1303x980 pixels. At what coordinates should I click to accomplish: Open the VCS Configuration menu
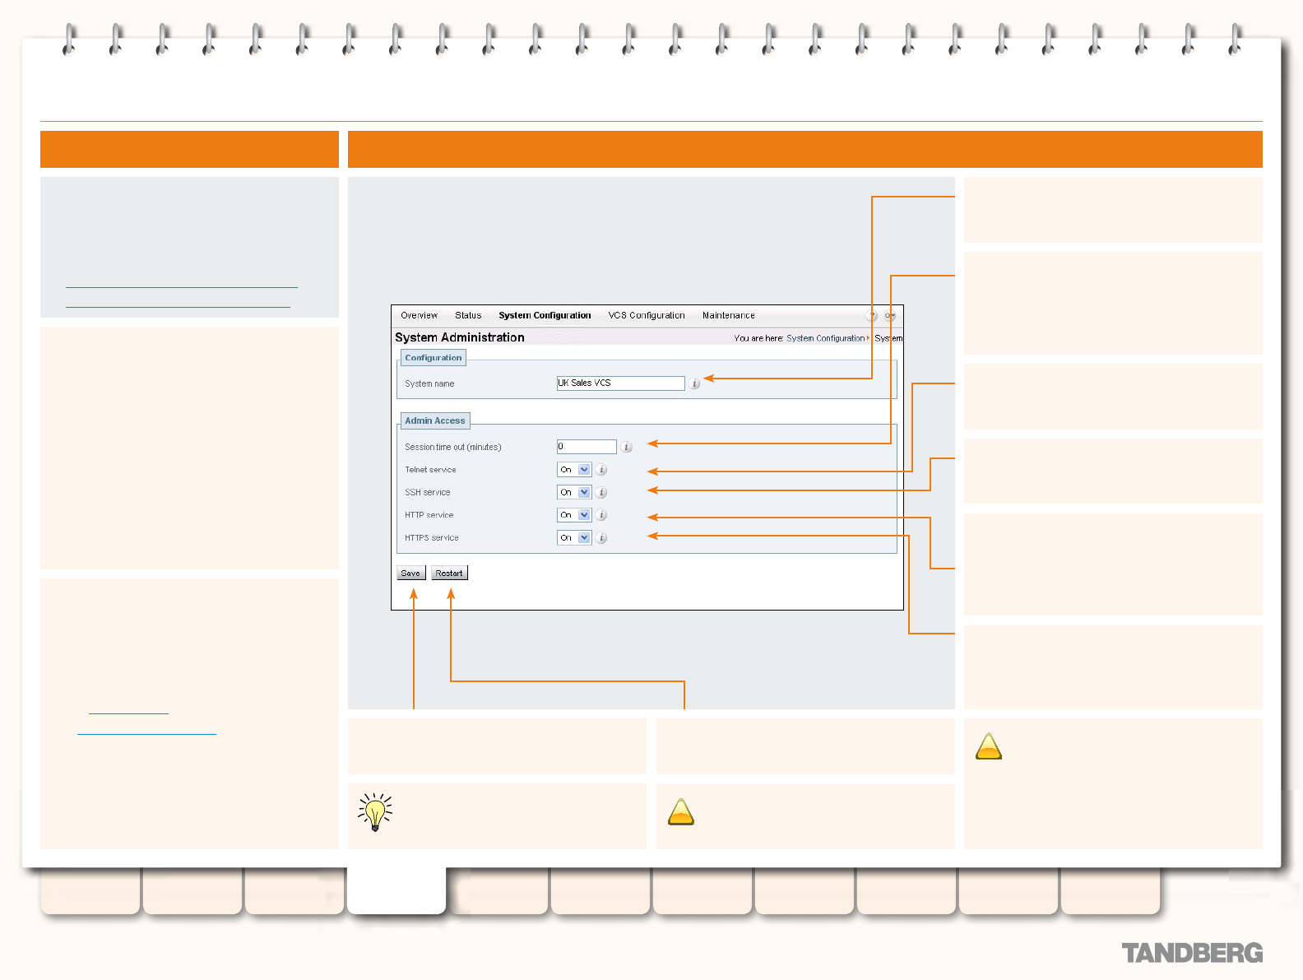[x=647, y=315]
